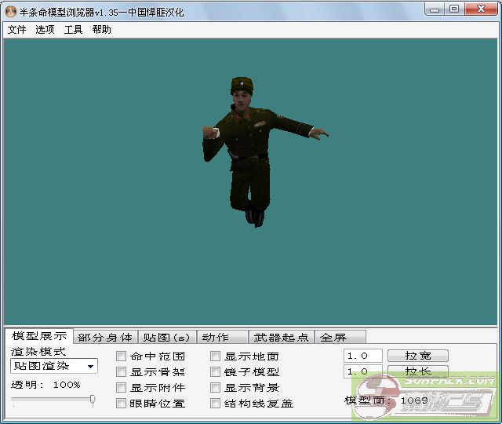Select the 动作 tab

coord(215,338)
